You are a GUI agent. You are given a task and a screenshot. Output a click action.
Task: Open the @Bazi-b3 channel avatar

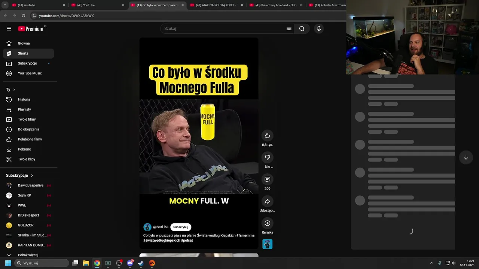(x=147, y=227)
